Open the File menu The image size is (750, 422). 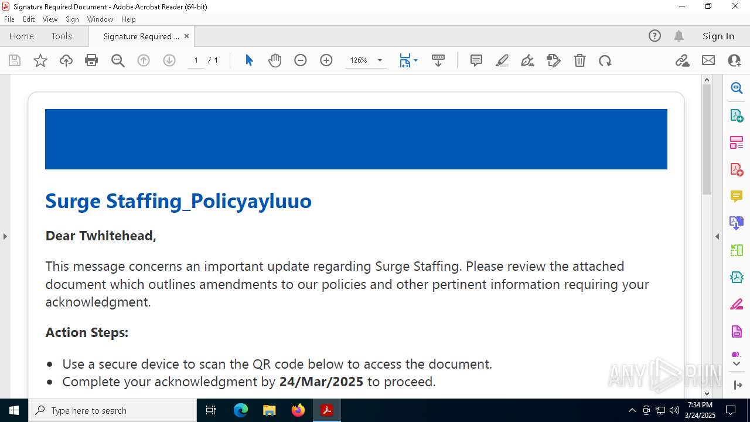click(9, 19)
